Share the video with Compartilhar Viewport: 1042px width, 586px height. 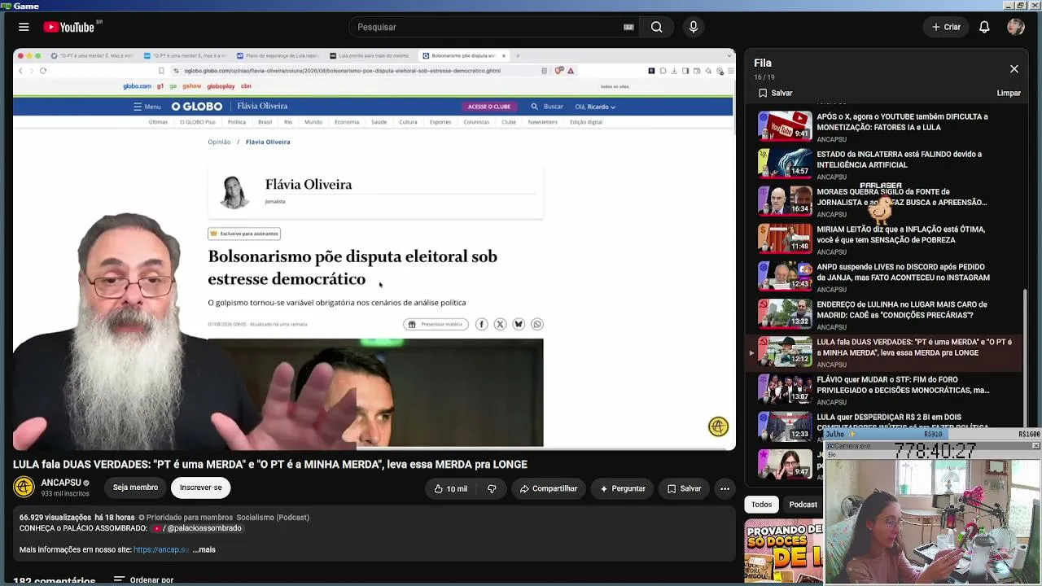pos(549,488)
